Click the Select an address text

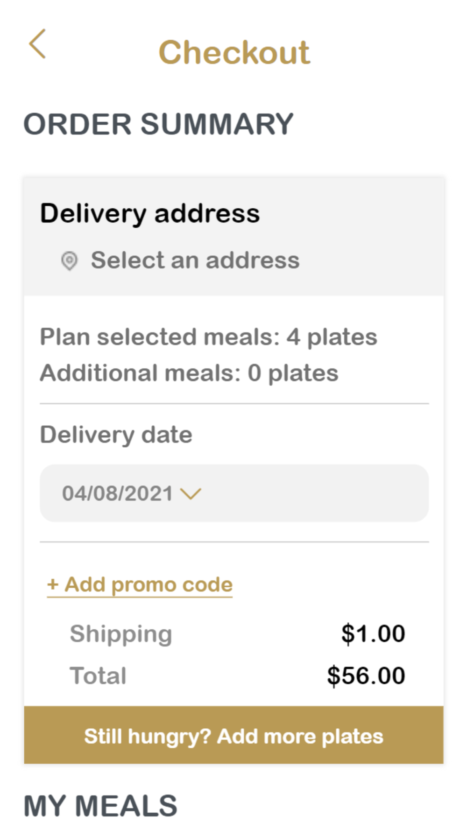tap(195, 260)
